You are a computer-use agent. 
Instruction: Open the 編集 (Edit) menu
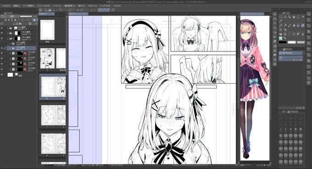coord(17,6)
